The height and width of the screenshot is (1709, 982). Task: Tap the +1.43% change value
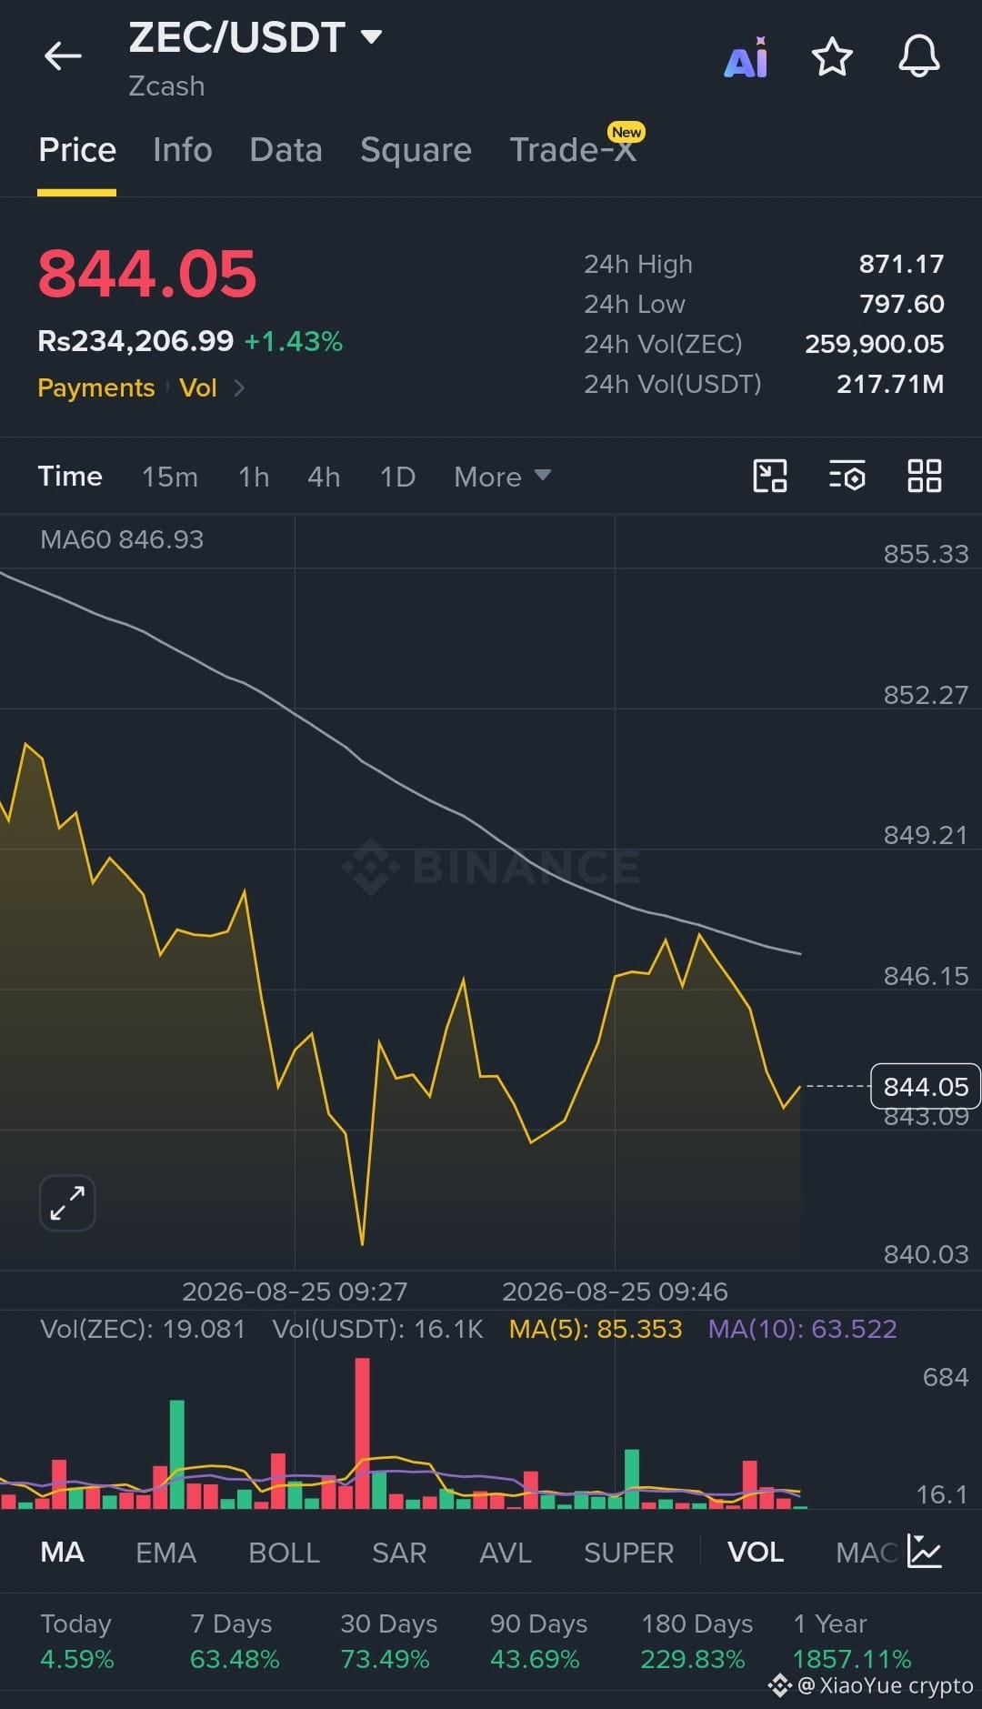[294, 341]
